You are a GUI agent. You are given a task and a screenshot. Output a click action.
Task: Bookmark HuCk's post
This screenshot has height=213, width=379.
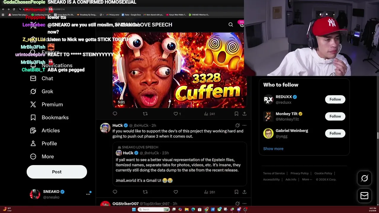pyautogui.click(x=236, y=192)
